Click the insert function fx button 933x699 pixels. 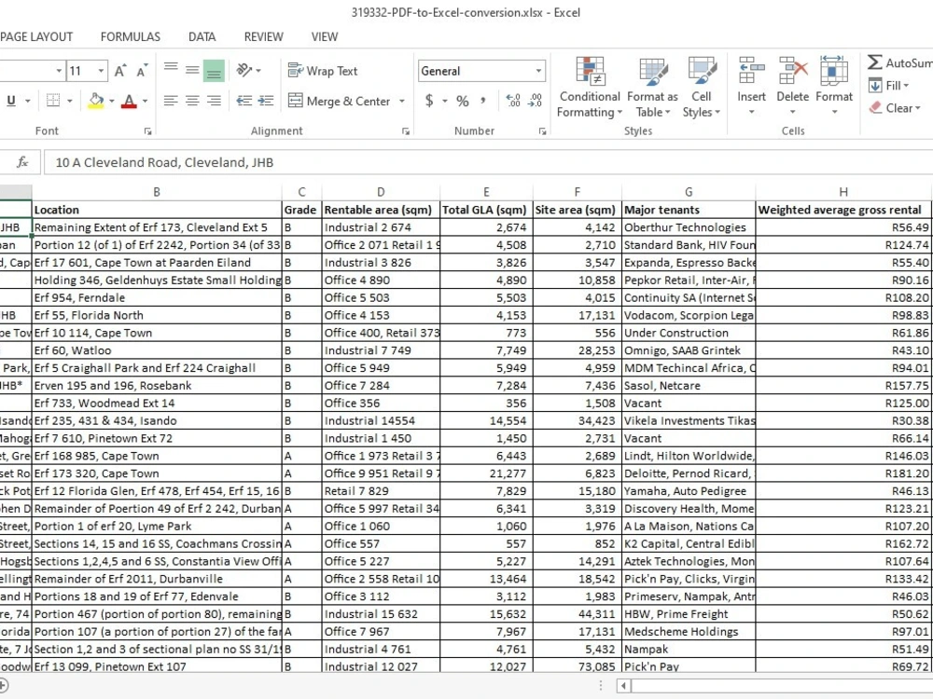22,162
